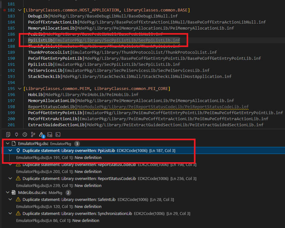The image size is (285, 228).
Task: Open the Ports panel plug icon
Action: [17, 135]
